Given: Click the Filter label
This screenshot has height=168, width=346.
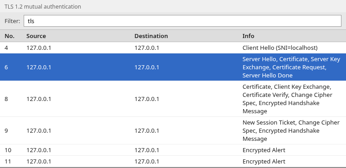Looking at the screenshot, I should 12,21.
